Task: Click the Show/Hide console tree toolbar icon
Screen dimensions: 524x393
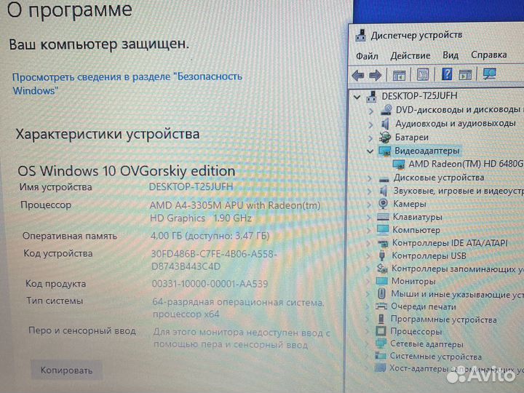Action: coord(399,75)
